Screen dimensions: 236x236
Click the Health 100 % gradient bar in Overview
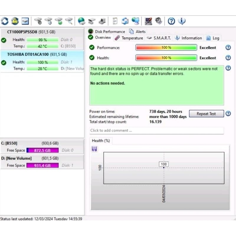[x=166, y=58]
